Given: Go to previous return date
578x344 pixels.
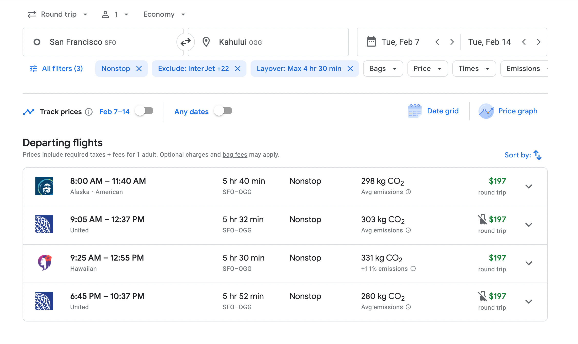Looking at the screenshot, I should tap(524, 42).
